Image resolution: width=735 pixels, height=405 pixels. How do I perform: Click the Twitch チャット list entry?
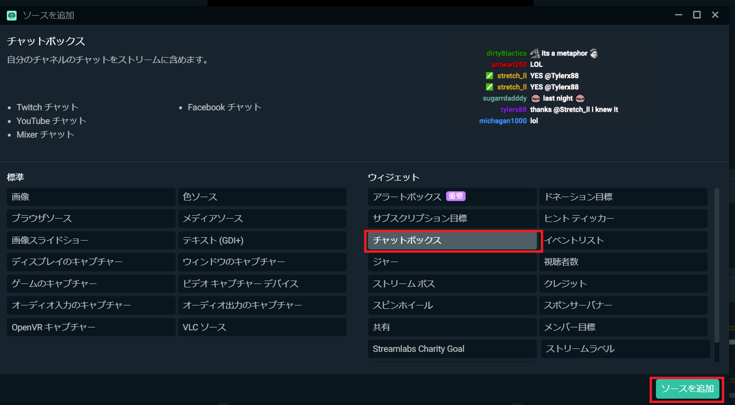[47, 107]
